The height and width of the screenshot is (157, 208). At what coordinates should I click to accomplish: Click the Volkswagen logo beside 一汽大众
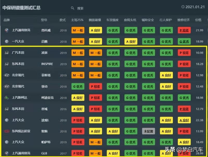point(7,42)
